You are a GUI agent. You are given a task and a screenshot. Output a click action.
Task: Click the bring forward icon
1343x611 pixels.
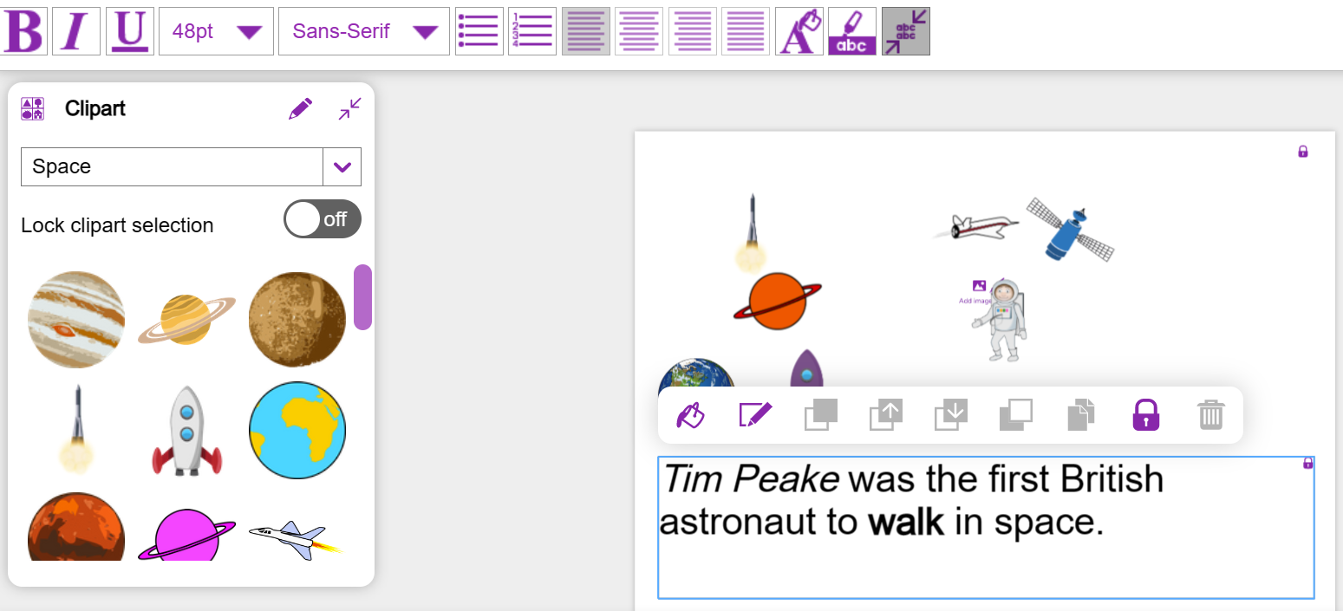tap(886, 415)
